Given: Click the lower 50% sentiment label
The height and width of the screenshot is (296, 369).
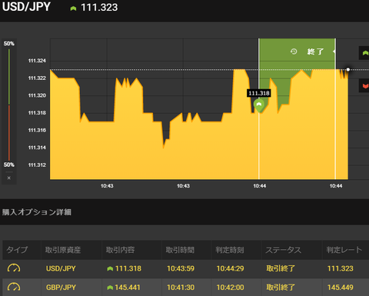Looking at the screenshot, I should tap(9, 165).
